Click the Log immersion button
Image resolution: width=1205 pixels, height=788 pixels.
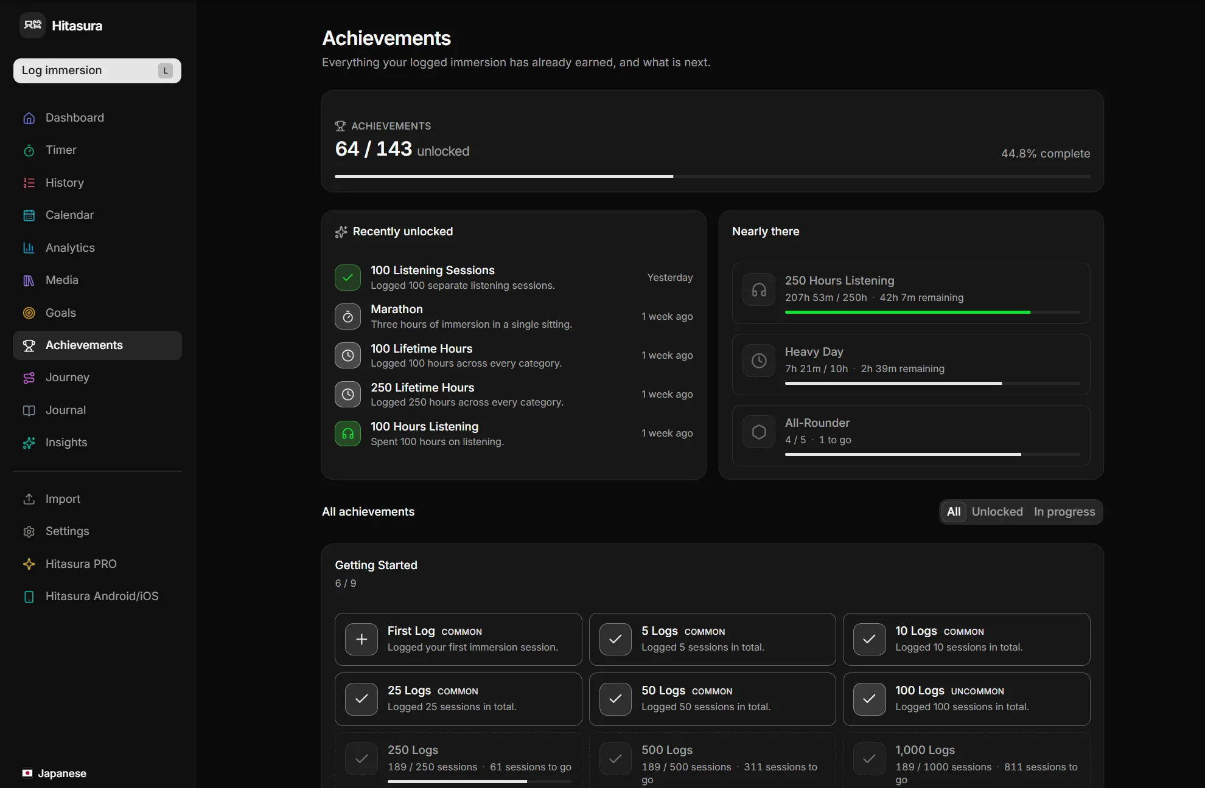click(x=97, y=71)
